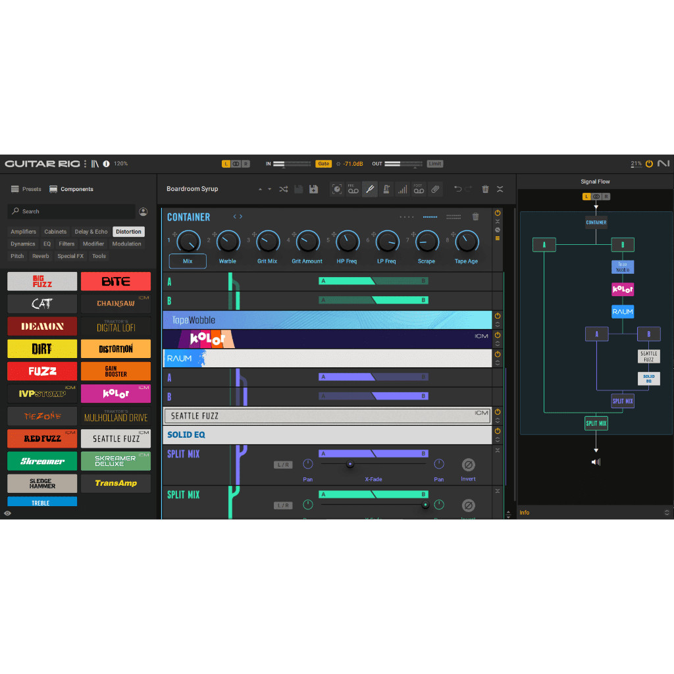Toggle the global power button
Screen dimensions: 674x674
tap(649, 164)
